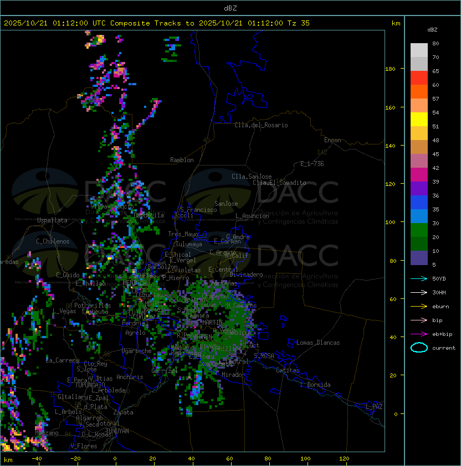Click the Mirador map label

pos(233,375)
